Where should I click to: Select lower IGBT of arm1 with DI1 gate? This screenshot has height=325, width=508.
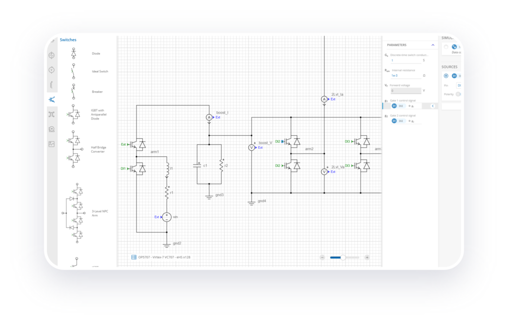139,168
